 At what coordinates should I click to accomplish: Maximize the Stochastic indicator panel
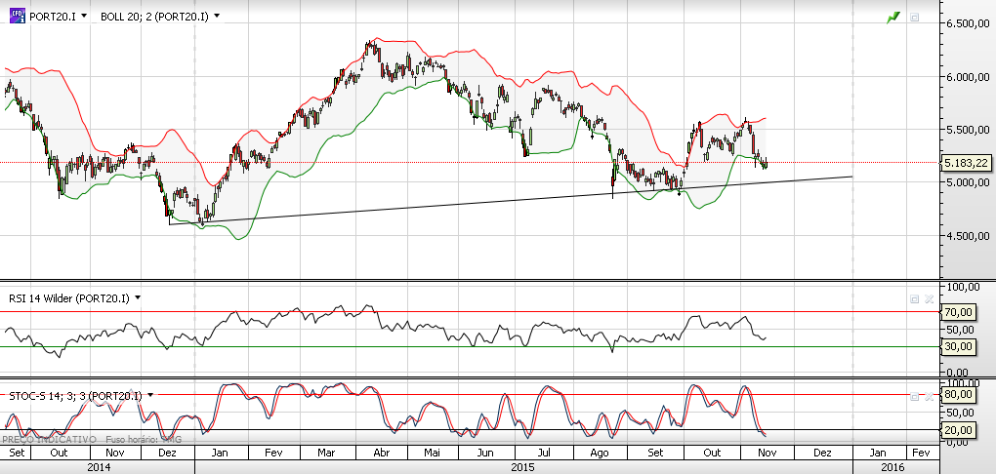pyautogui.click(x=915, y=396)
